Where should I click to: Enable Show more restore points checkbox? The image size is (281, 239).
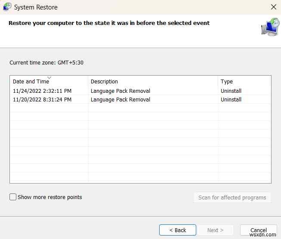coord(13,197)
